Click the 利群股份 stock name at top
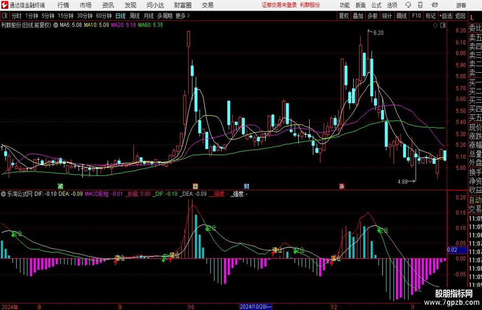 (310, 5)
